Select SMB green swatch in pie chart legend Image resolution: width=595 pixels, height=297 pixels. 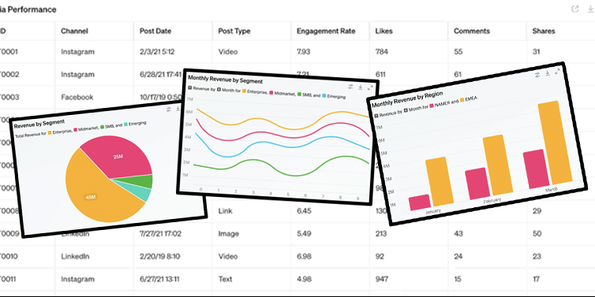click(x=102, y=127)
